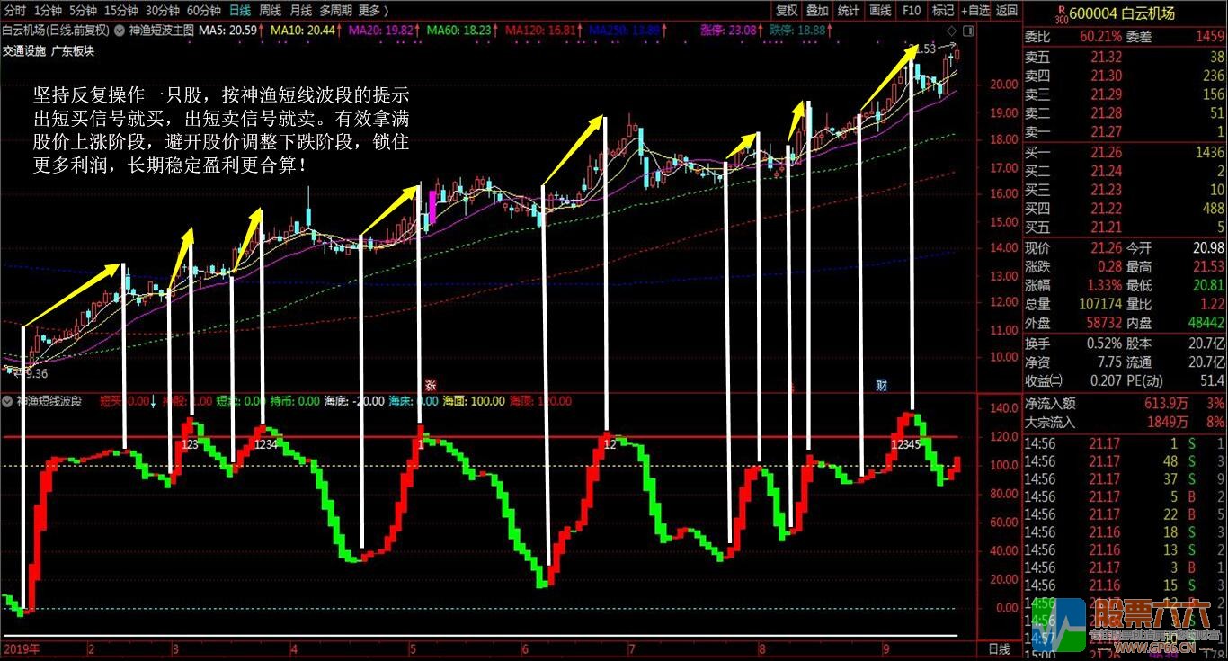Expand main chart indicator dropdown 神渔短波主图

(x=120, y=30)
